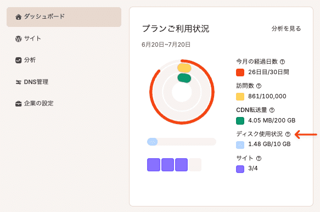Open help icon next to 訪問数
Viewport: 320px width, 212px height.
pyautogui.click(x=259, y=86)
